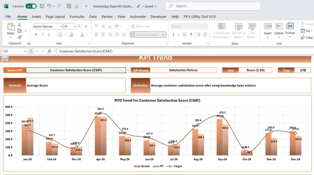
Task: Click the Insert cells button
Action: click(267, 30)
